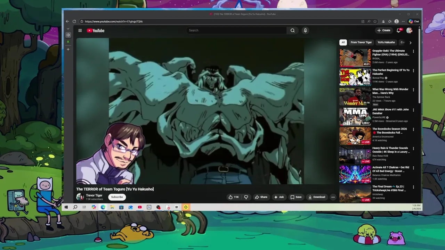This screenshot has height=250, width=445.
Task: Open YouTube notifications bell
Action: (x=399, y=31)
